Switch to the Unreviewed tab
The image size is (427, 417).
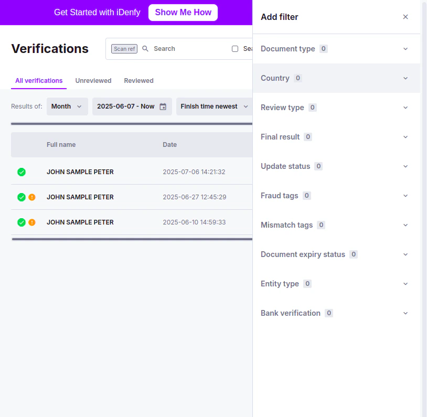click(x=93, y=81)
